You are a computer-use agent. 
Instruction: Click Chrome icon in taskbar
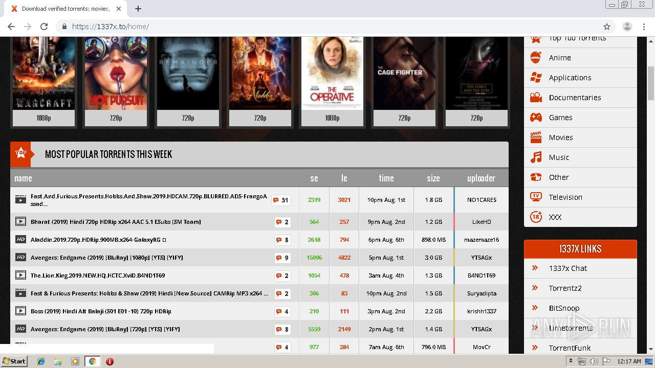coord(92,361)
